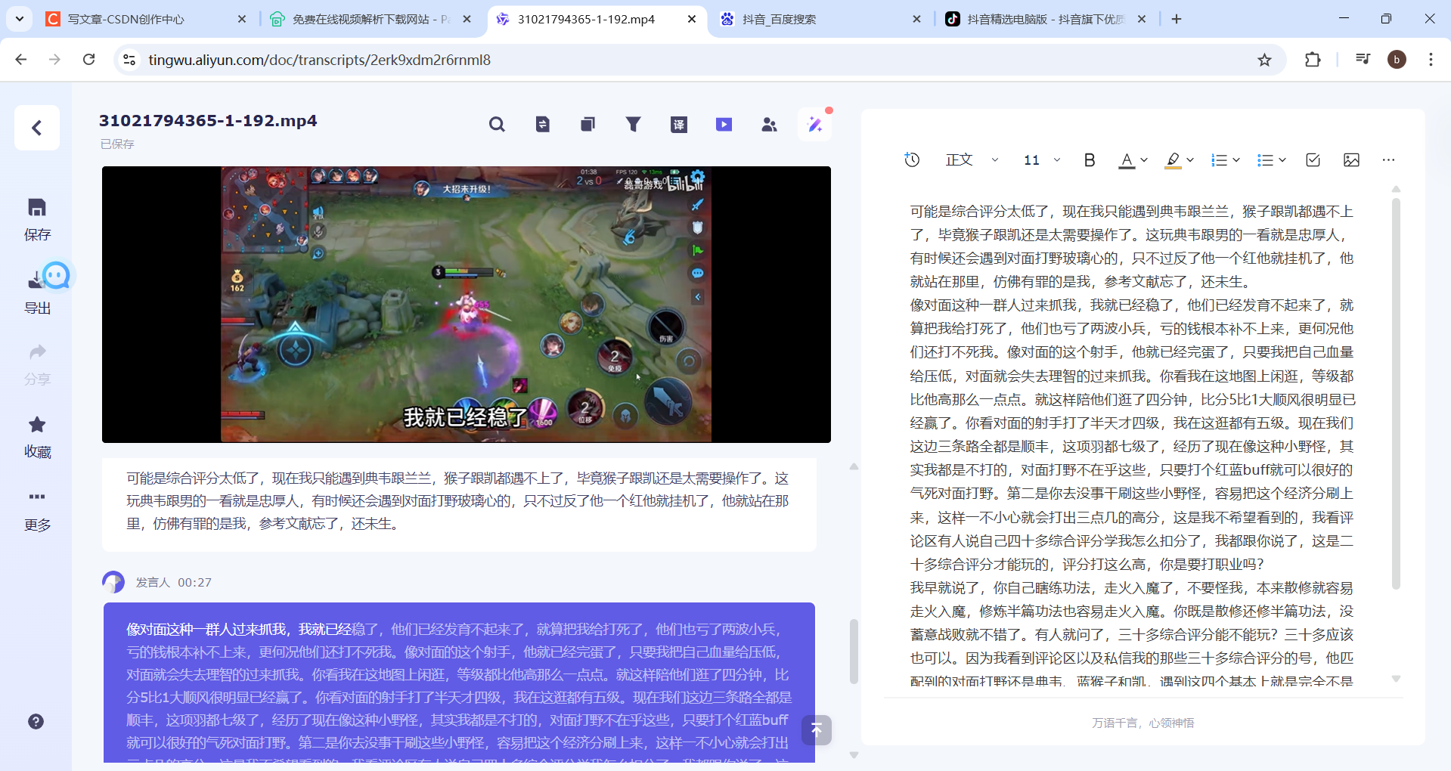Open the Chrome three-dot menu
This screenshot has height=771, width=1451.
click(1431, 60)
